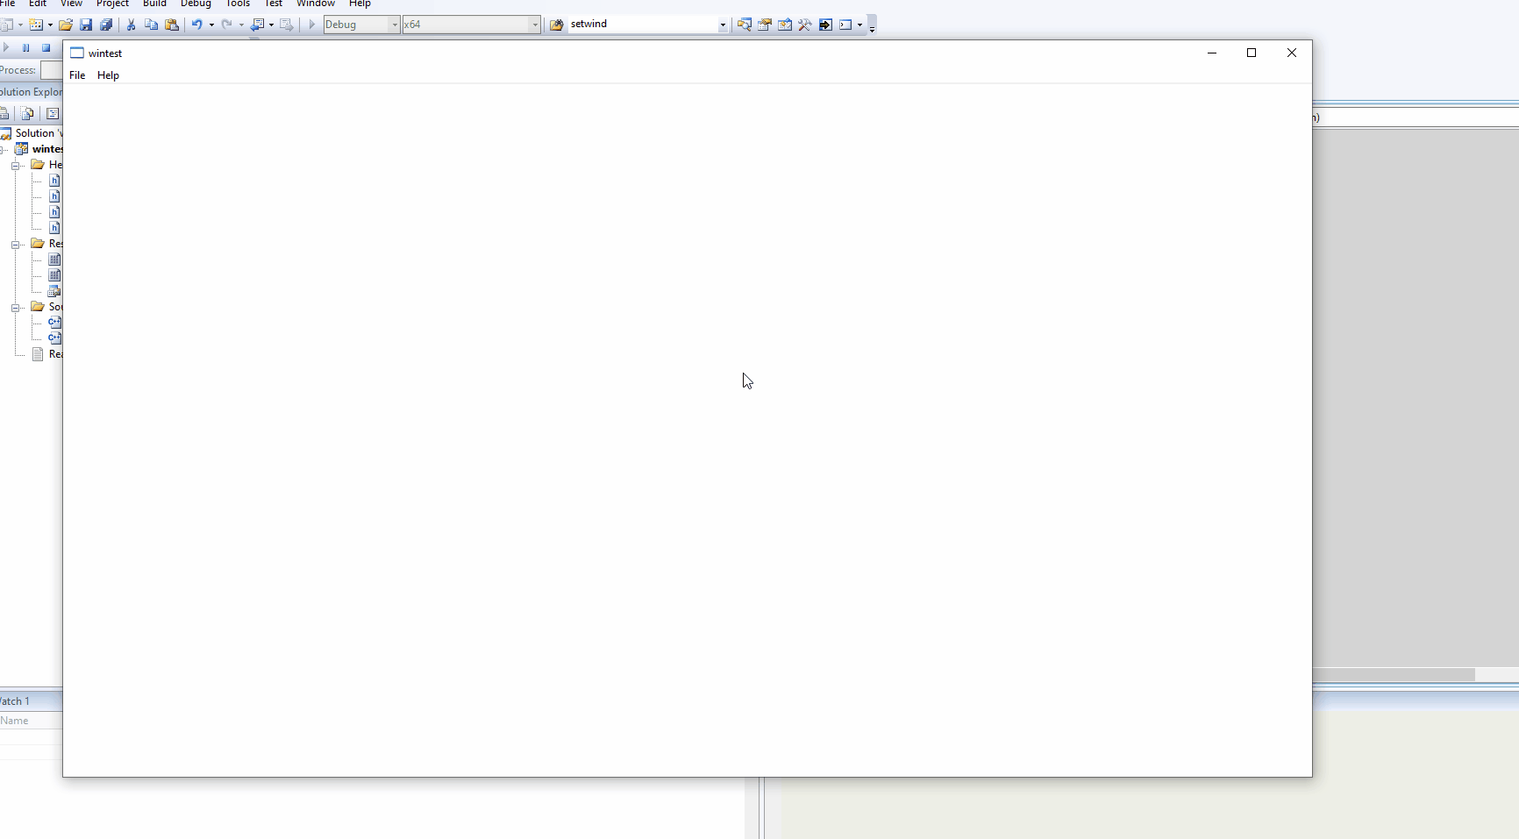The width and height of the screenshot is (1519, 839).
Task: Click the Save All icon
Action: [106, 25]
